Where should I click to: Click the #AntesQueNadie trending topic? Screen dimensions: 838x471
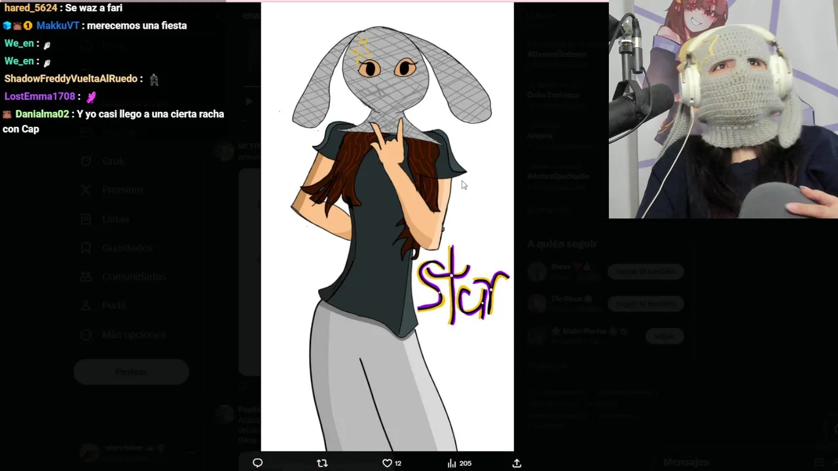coord(558,176)
